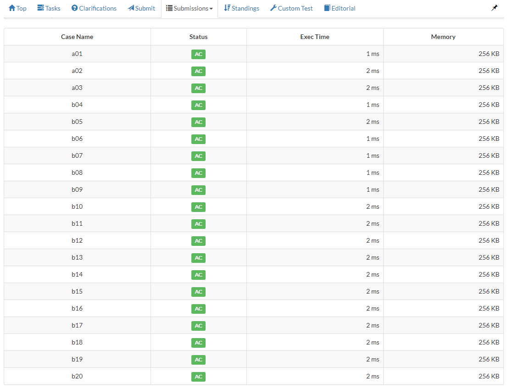Toggle the pin icon on the navigation bar
Screen dimensions: 508x389
pos(494,8)
